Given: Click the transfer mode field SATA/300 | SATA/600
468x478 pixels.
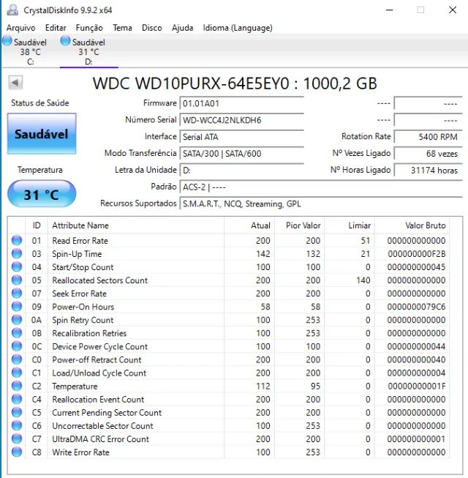Looking at the screenshot, I should click(x=242, y=153).
